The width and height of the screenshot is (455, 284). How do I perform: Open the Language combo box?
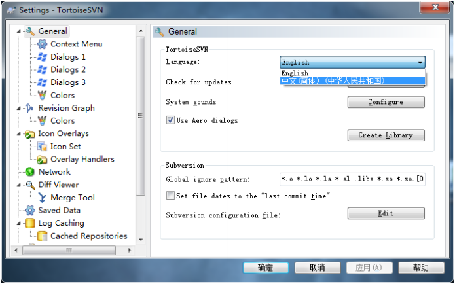352,62
